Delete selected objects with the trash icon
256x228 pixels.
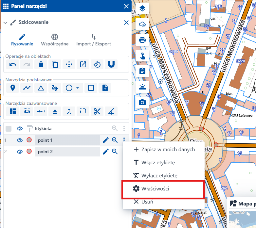41,64
